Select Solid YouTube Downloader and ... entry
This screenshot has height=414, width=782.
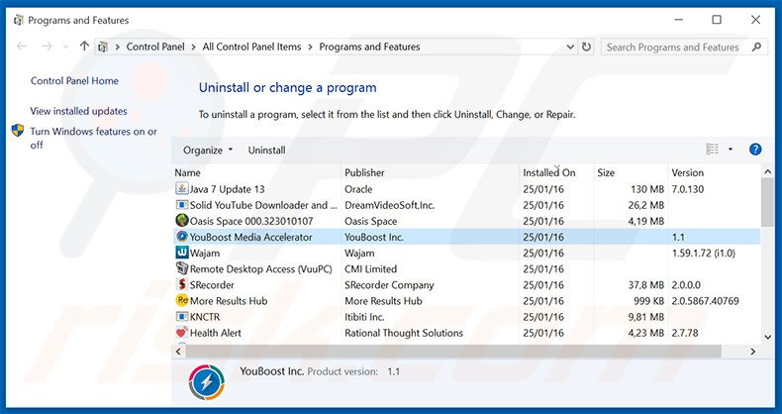263,205
